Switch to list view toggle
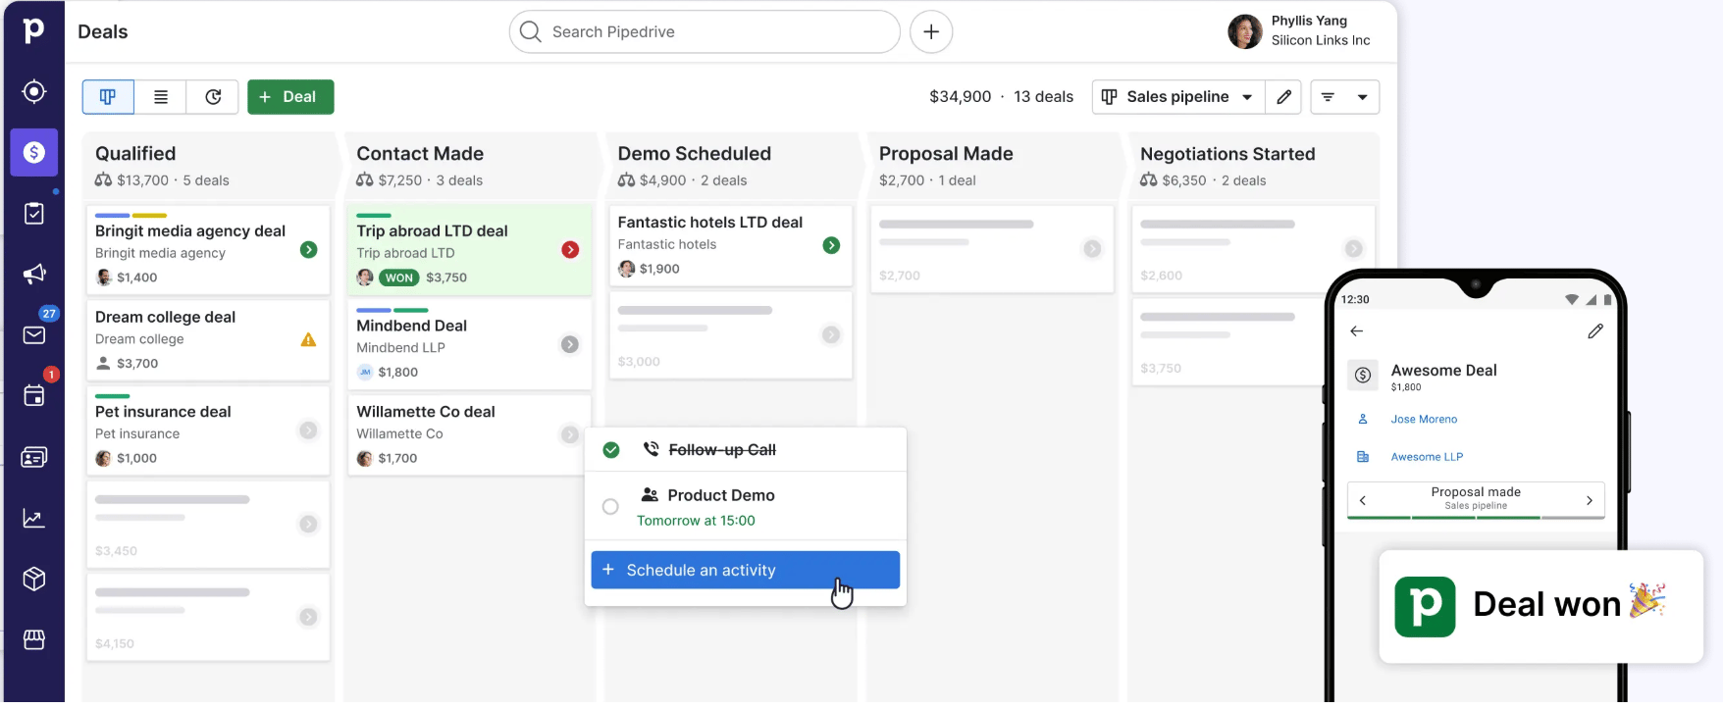This screenshot has height=708, width=1723. [x=161, y=97]
